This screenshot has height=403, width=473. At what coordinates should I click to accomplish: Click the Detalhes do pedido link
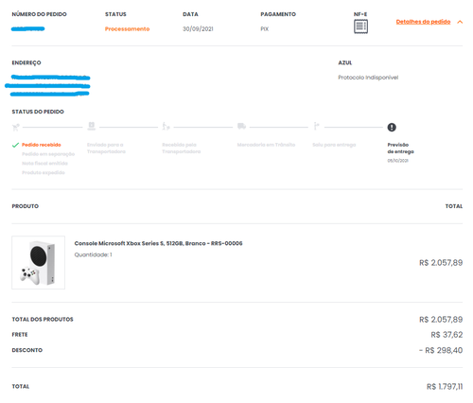[423, 22]
